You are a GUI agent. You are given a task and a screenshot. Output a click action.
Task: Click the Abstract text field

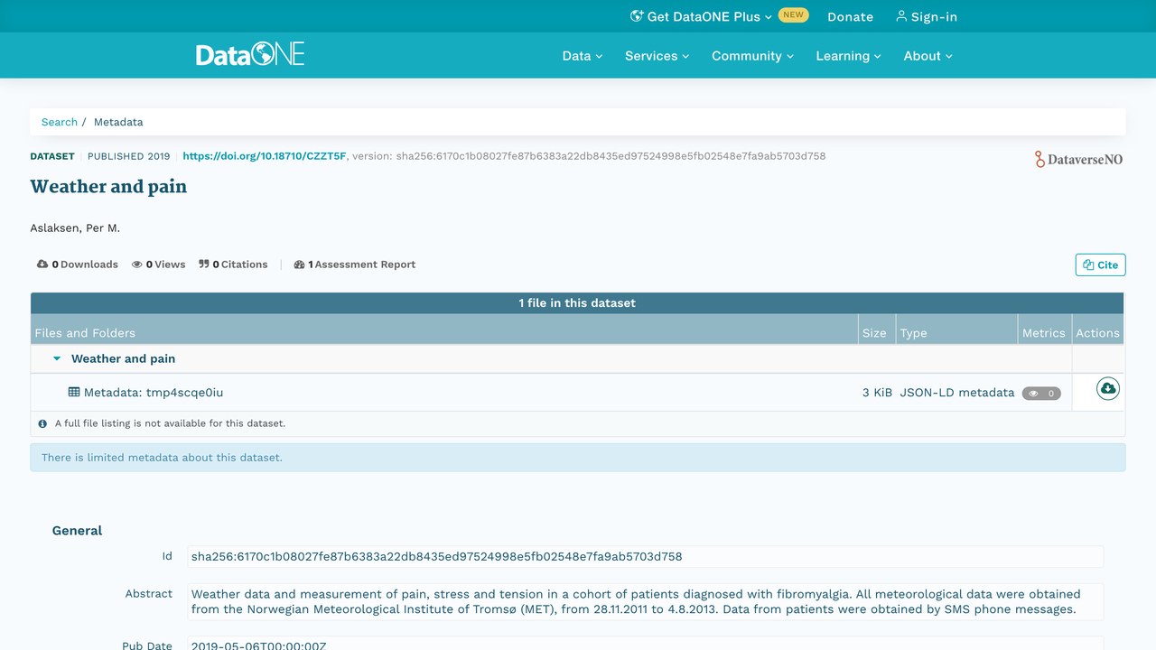coord(645,601)
